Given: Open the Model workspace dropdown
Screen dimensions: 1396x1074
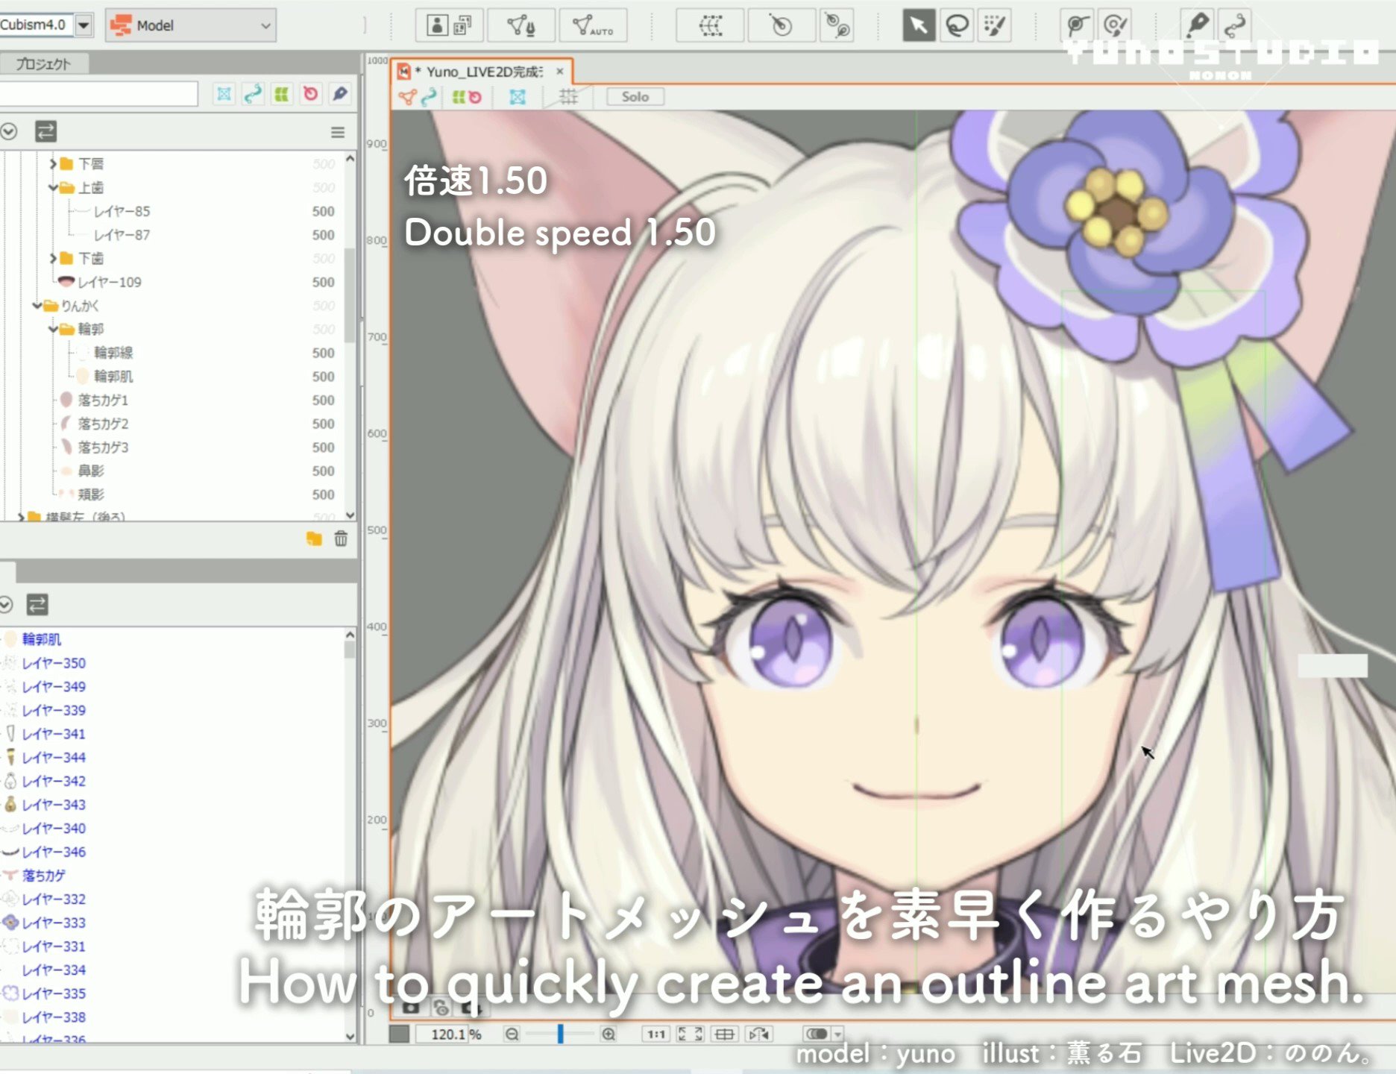Looking at the screenshot, I should (x=191, y=25).
